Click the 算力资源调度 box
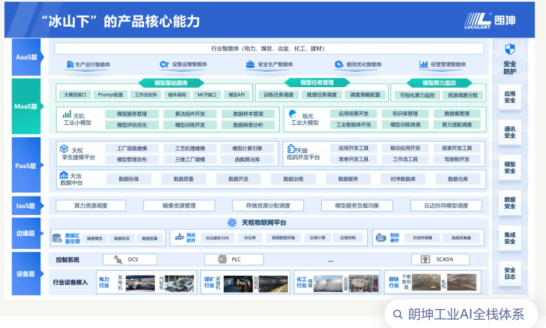Screen dimensions: 546x328 pyautogui.click(x=90, y=206)
